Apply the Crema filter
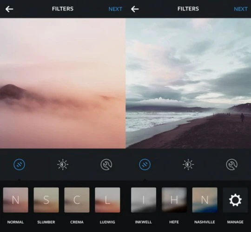The height and width of the screenshot is (232, 251). tap(77, 200)
